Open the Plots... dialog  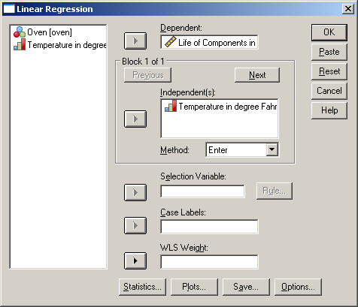194,287
